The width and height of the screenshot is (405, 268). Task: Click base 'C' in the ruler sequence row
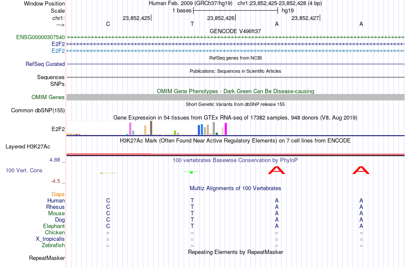click(x=108, y=24)
